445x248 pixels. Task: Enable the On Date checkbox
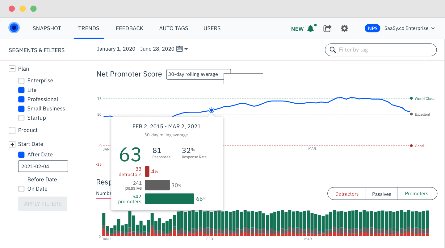pyautogui.click(x=21, y=189)
